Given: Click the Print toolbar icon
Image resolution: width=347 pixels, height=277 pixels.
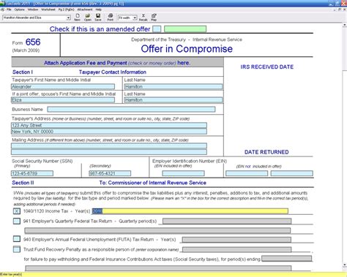Looking at the screenshot, I should click(111, 18).
